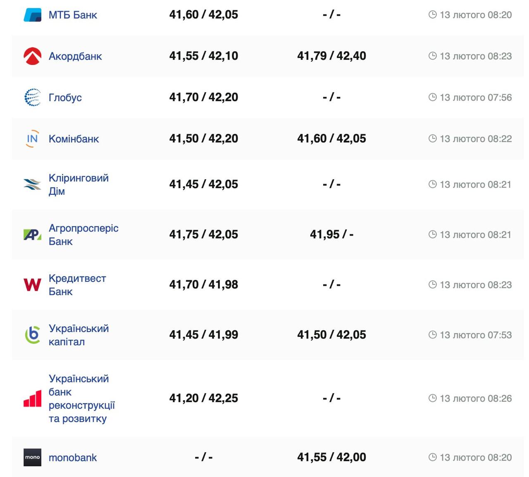Screen dimensions: 529x477
Task: Click the MTB Bank blue logo icon
Action: click(32, 15)
